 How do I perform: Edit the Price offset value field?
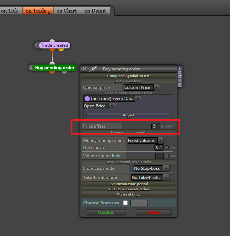coord(156,126)
